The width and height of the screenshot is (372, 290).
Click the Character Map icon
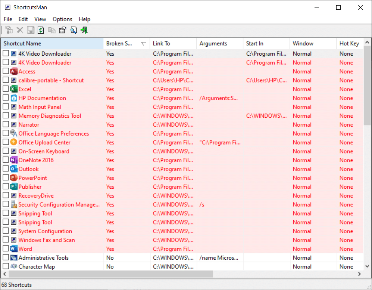tap(14, 266)
